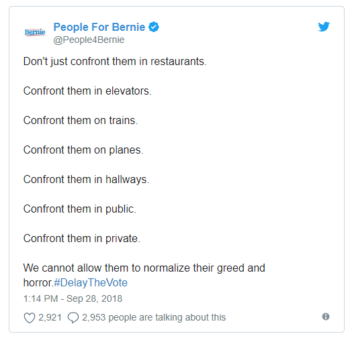Open the Bernie profile avatar image
The image size is (348, 338).
(35, 32)
